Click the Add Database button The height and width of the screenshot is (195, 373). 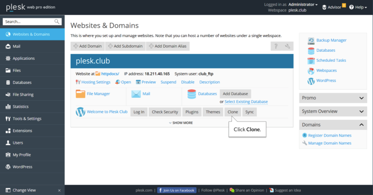[235, 94]
